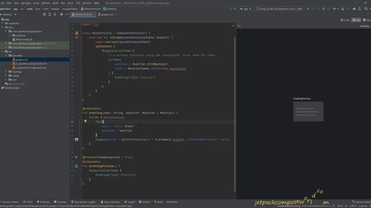371x208 pixels.
Task: Click the expand all icon in project panel
Action: pos(50,14)
